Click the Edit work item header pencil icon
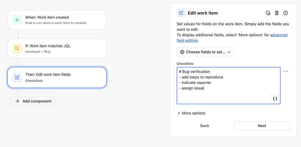The height and width of the screenshot is (147, 301). coord(181,13)
